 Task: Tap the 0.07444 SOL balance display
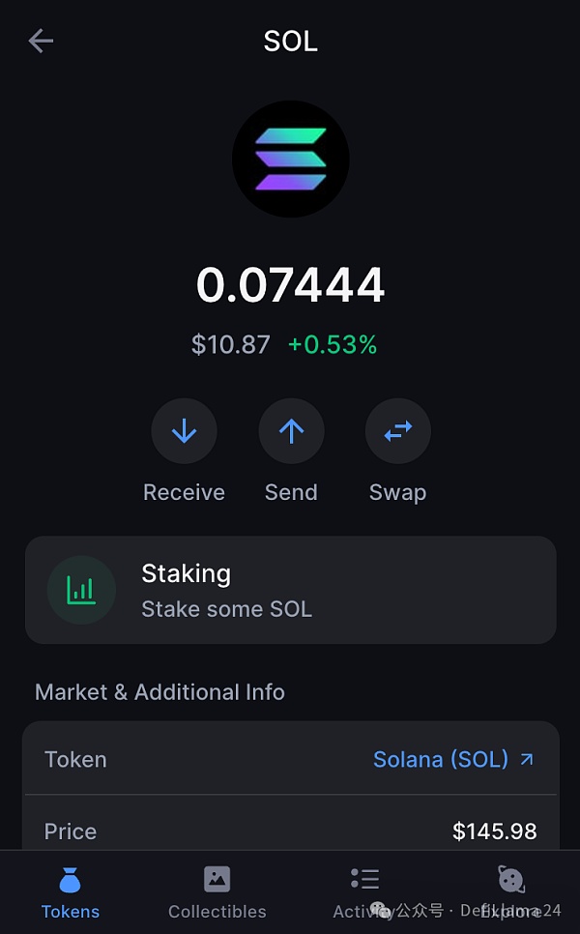(290, 283)
